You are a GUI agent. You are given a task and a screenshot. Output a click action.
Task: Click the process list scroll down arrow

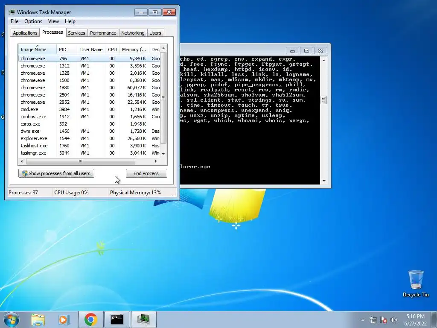point(163,154)
